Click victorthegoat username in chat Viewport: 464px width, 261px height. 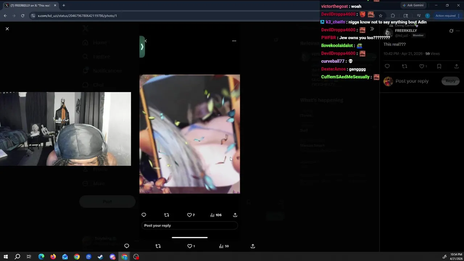coord(334,6)
